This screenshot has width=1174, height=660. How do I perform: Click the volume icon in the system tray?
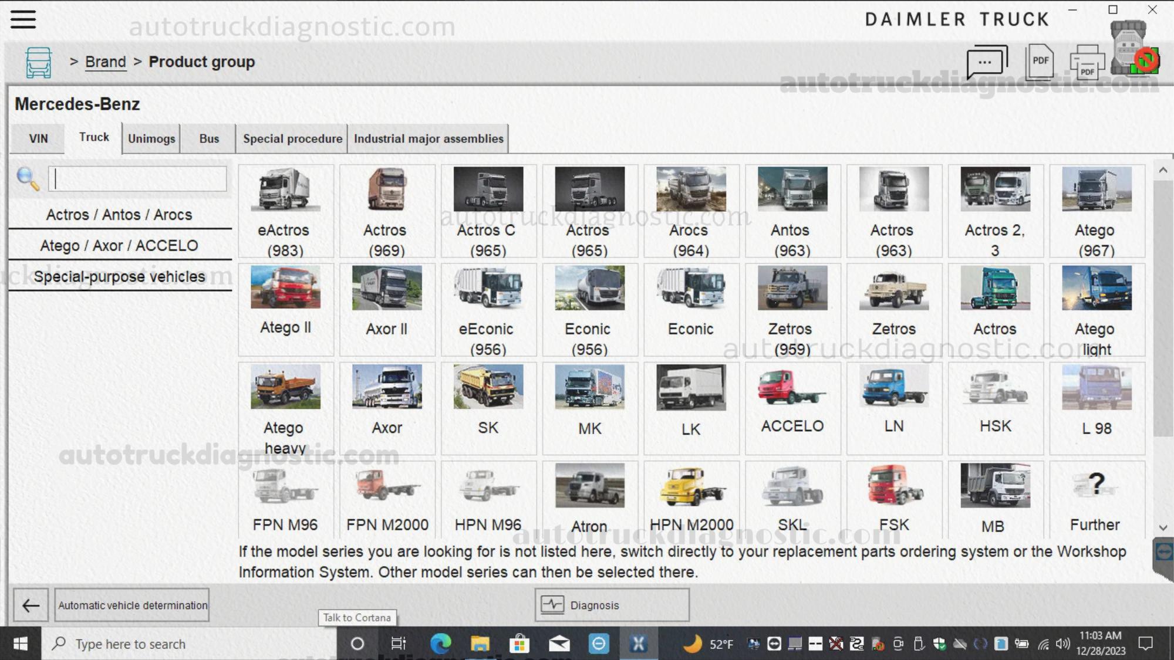pyautogui.click(x=1062, y=644)
